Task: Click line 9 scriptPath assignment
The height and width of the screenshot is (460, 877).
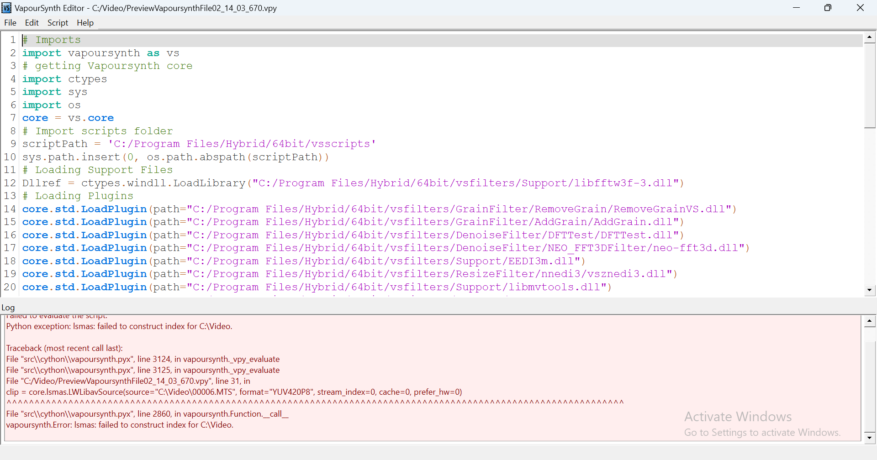Action: tap(199, 144)
